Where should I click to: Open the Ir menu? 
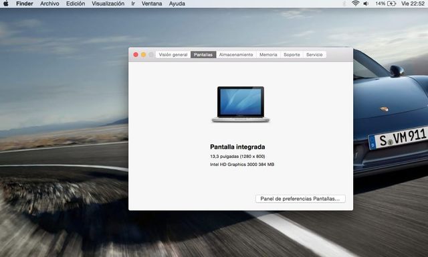[x=133, y=3]
